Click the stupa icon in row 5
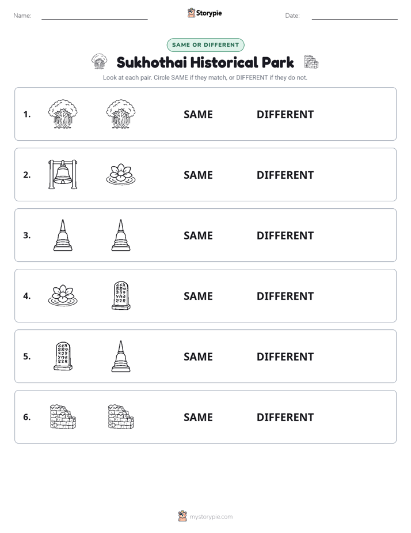The image size is (411, 533). 121,356
